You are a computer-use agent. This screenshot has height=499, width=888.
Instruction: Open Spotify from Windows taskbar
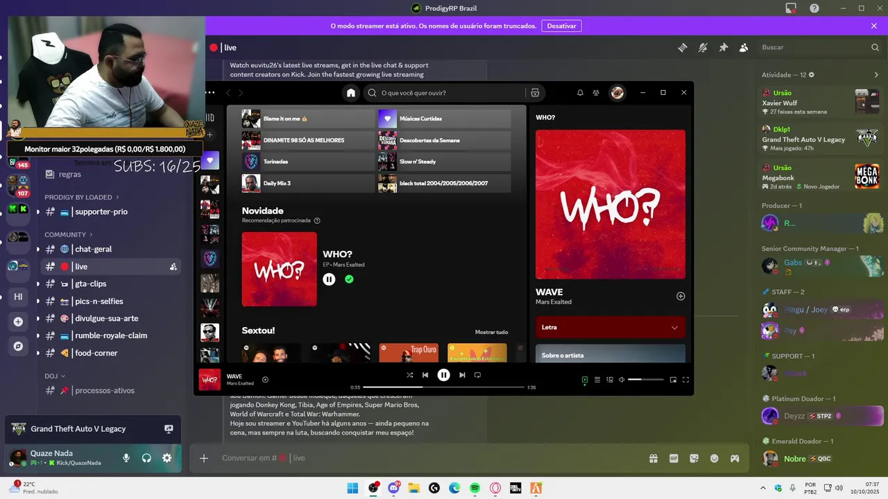[x=475, y=488]
